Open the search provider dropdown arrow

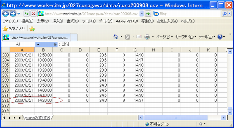click(x=230, y=14)
